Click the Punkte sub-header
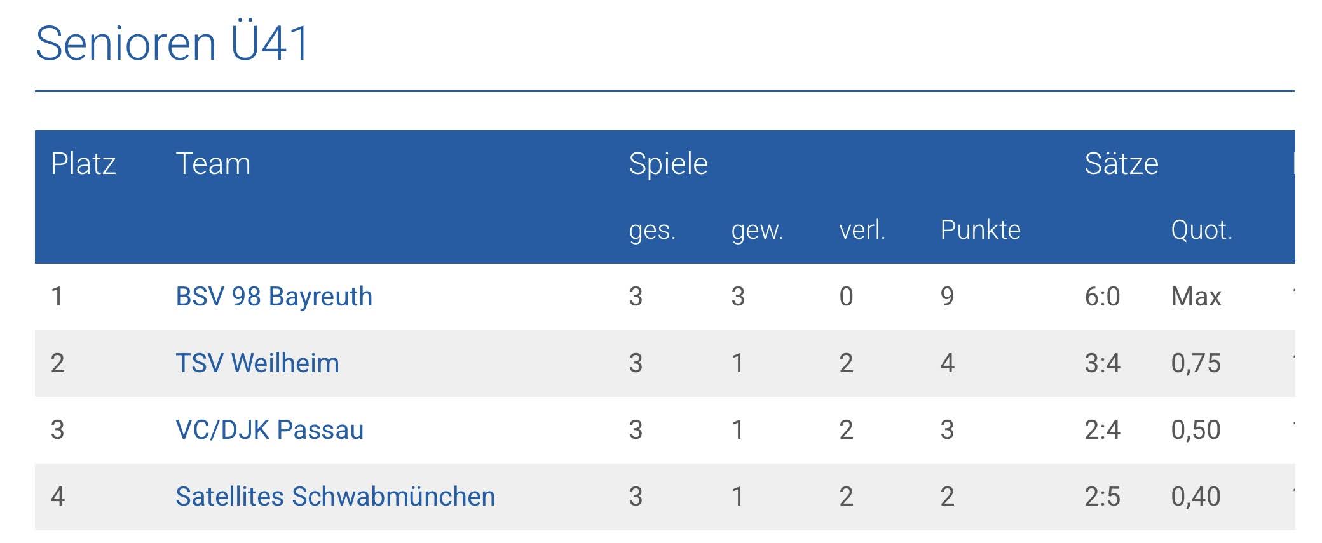 click(x=980, y=230)
